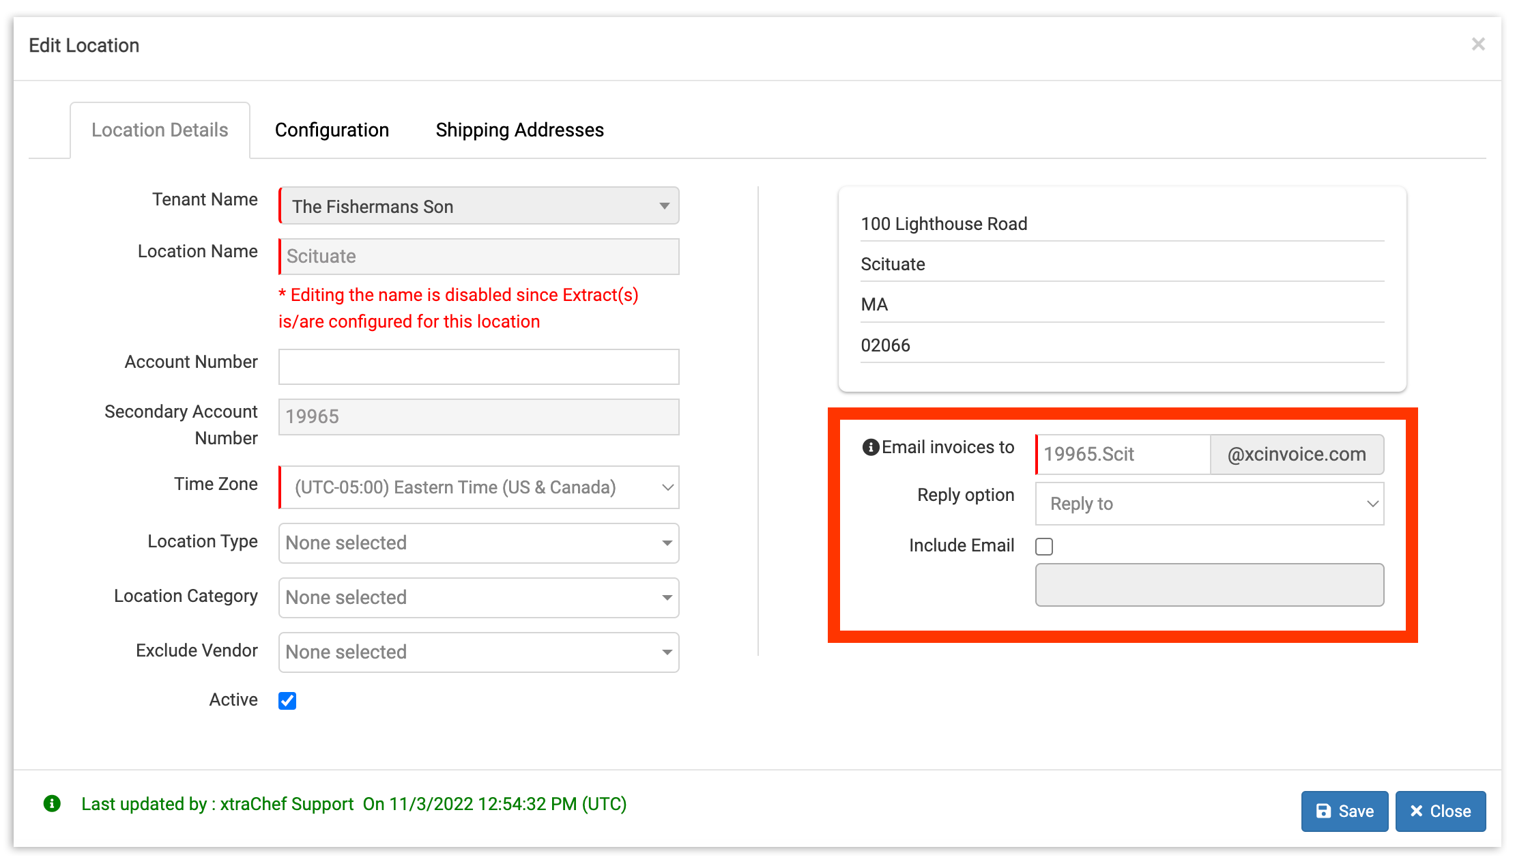The width and height of the screenshot is (1515, 864).
Task: Click green info icon near Last updated
Action: click(x=52, y=803)
